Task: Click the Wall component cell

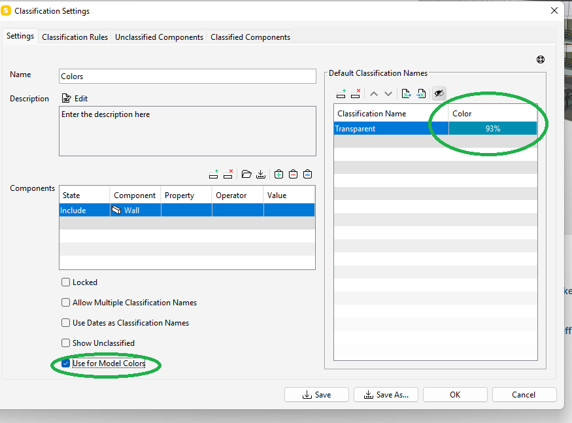Action: tap(135, 211)
